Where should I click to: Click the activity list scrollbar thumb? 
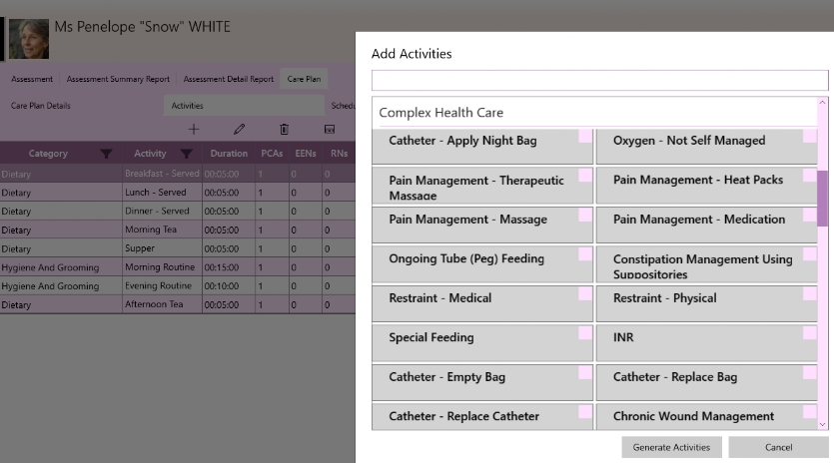[x=822, y=199]
